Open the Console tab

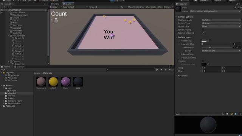[x=19, y=66]
